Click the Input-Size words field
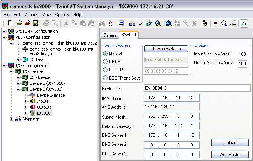 242,54
